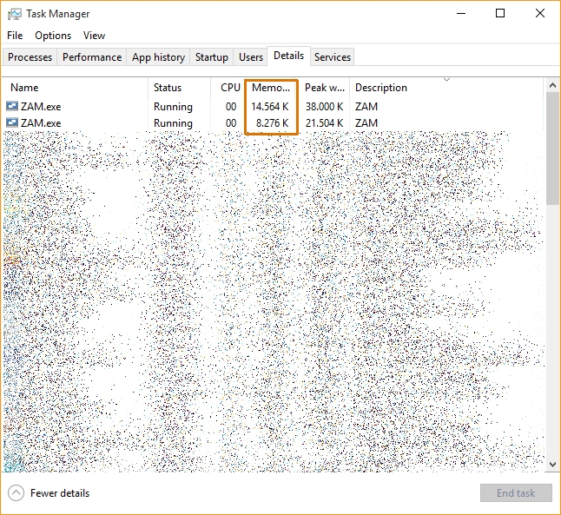Select the ZAM.exe icon in the 8.276 K row
This screenshot has width=561, height=515.
point(12,122)
